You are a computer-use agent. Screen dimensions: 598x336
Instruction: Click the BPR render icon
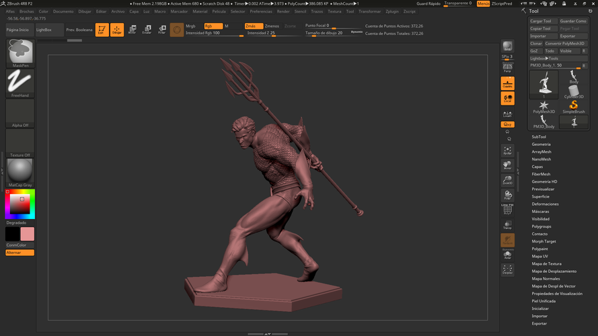[508, 46]
